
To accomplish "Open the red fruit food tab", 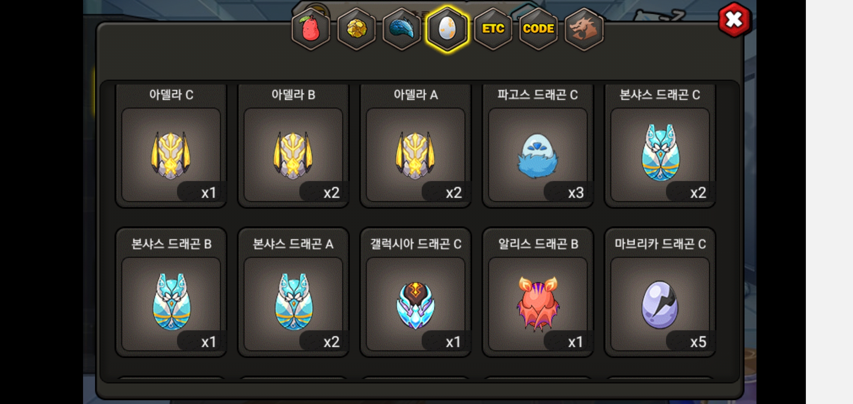I will [x=311, y=29].
